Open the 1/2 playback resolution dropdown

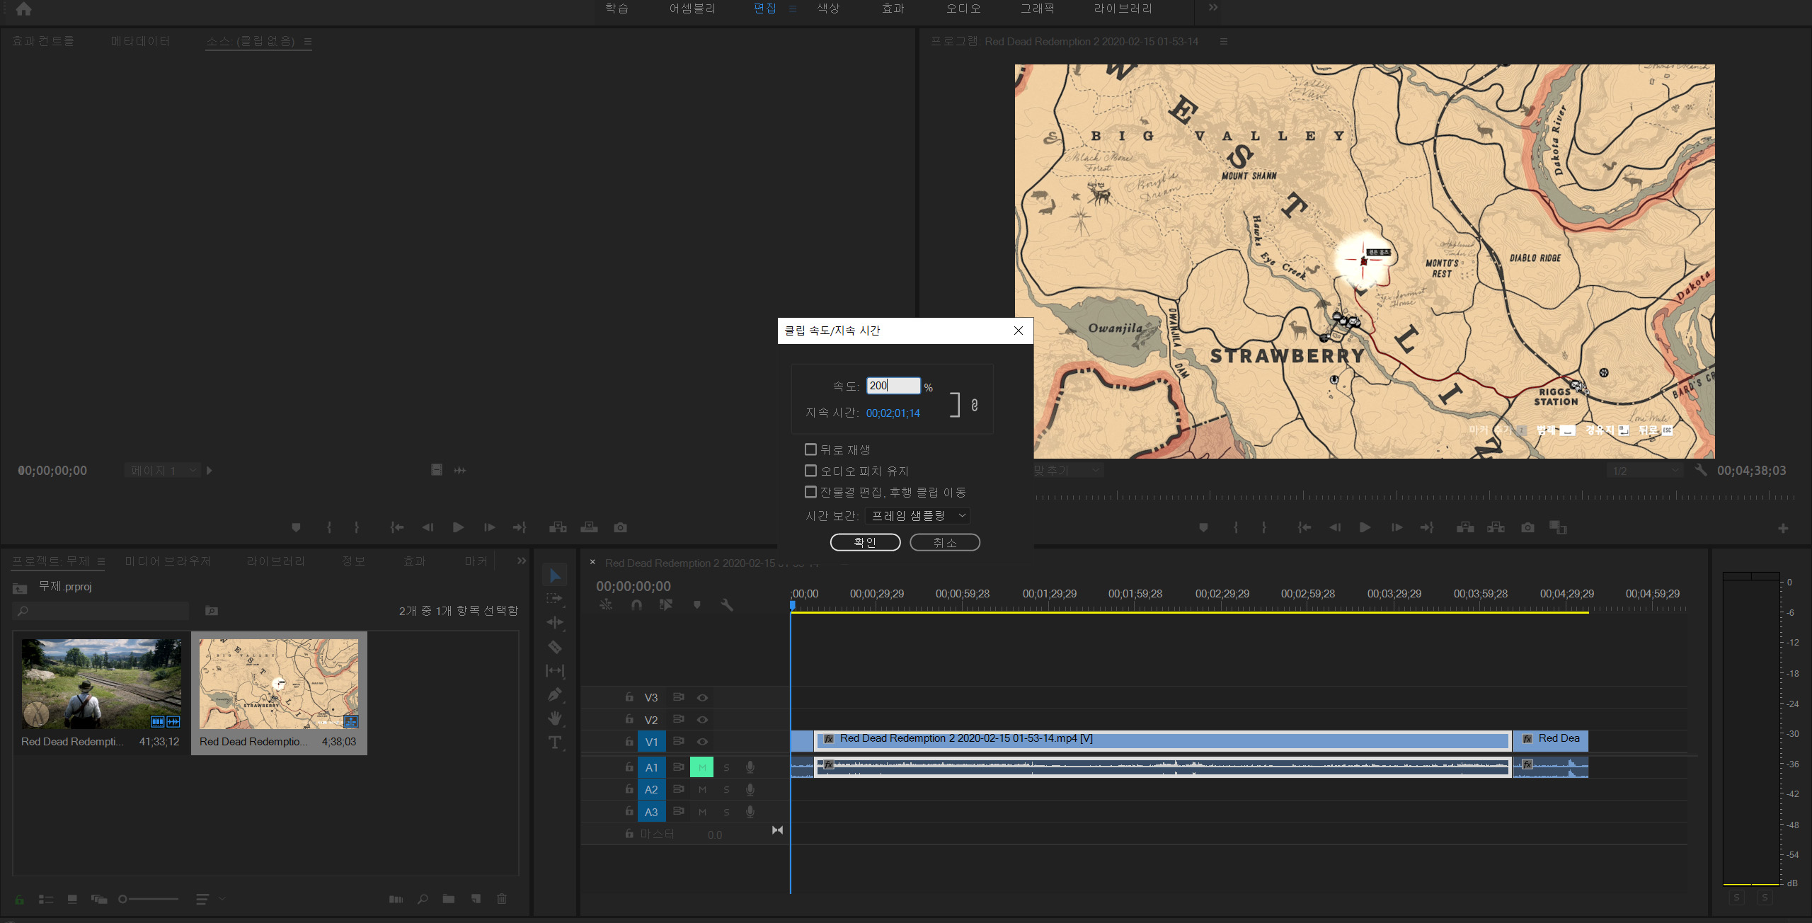click(x=1644, y=471)
